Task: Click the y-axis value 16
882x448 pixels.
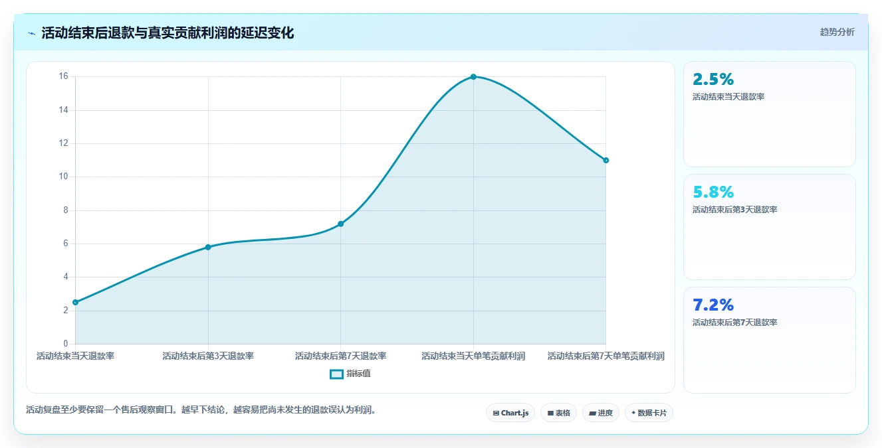Action: coord(64,76)
